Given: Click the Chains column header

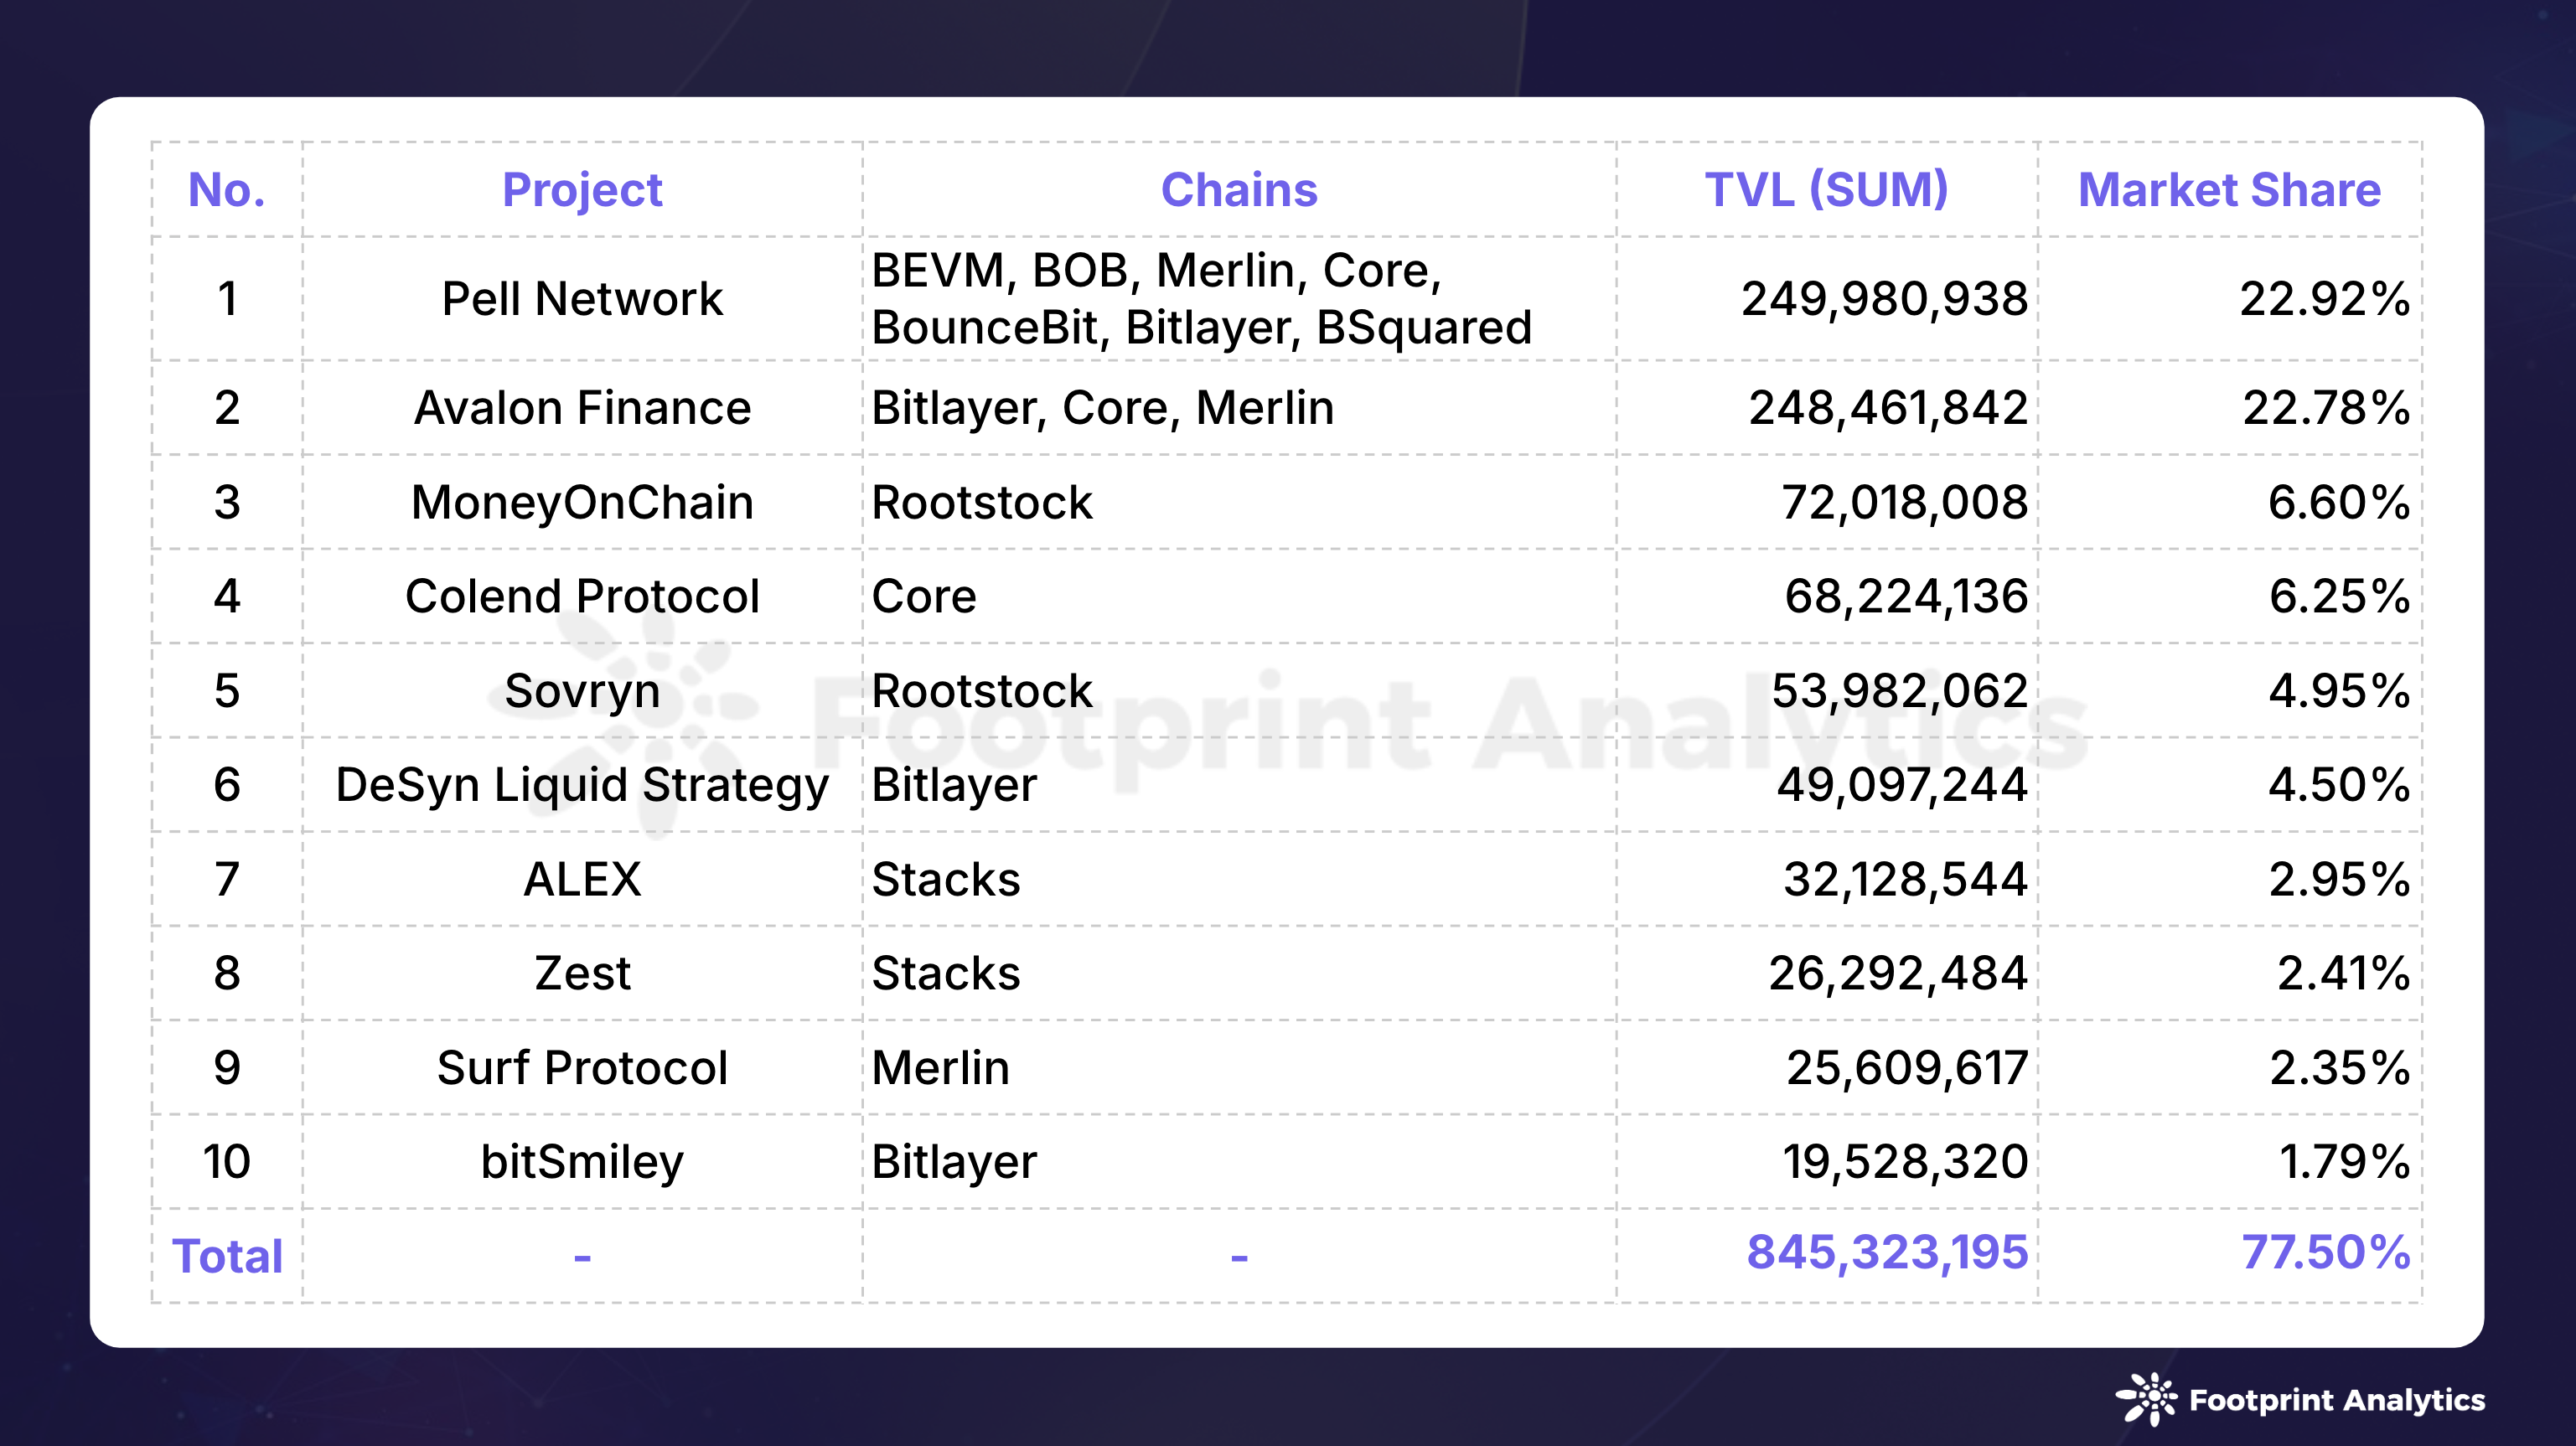Looking at the screenshot, I should point(1239,190).
